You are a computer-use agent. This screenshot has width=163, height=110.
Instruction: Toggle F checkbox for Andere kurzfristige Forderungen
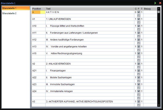pos(139,40)
